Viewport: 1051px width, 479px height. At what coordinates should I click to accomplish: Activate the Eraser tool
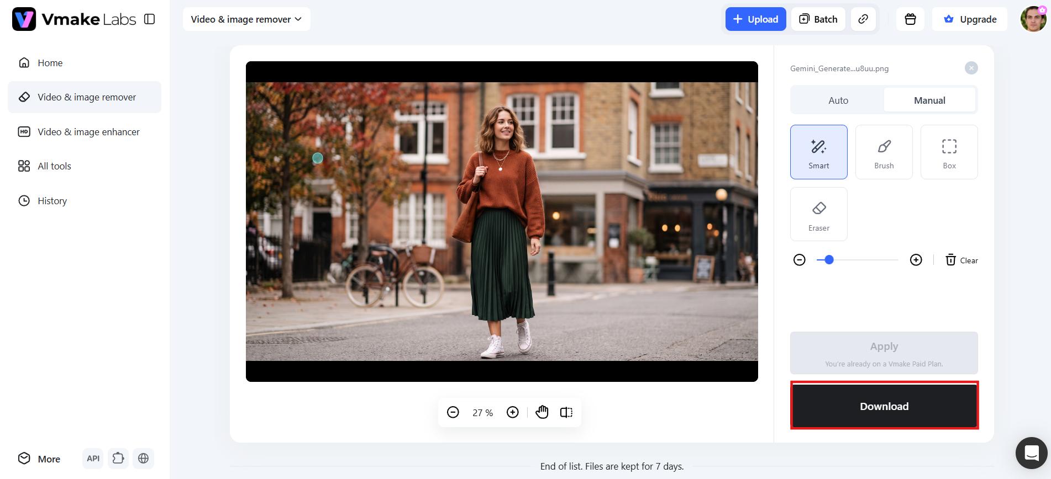click(x=818, y=214)
